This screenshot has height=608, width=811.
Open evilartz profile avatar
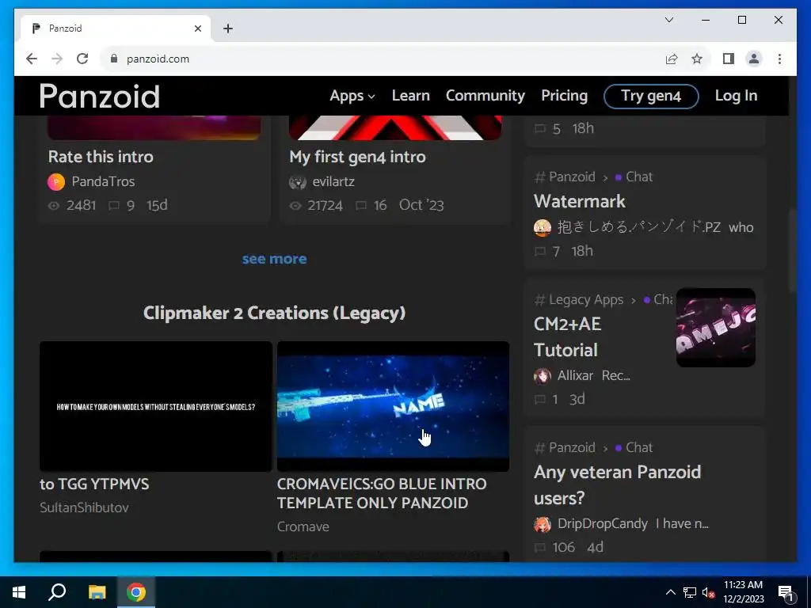pos(298,181)
